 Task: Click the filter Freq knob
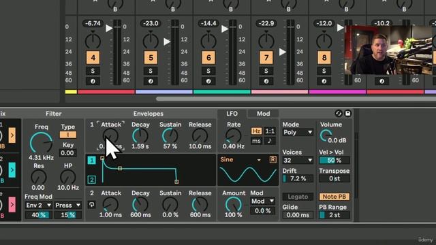click(41, 143)
